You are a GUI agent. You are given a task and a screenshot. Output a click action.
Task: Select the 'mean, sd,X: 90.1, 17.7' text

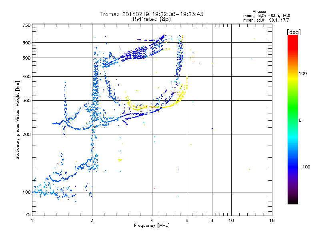pyautogui.click(x=266, y=20)
